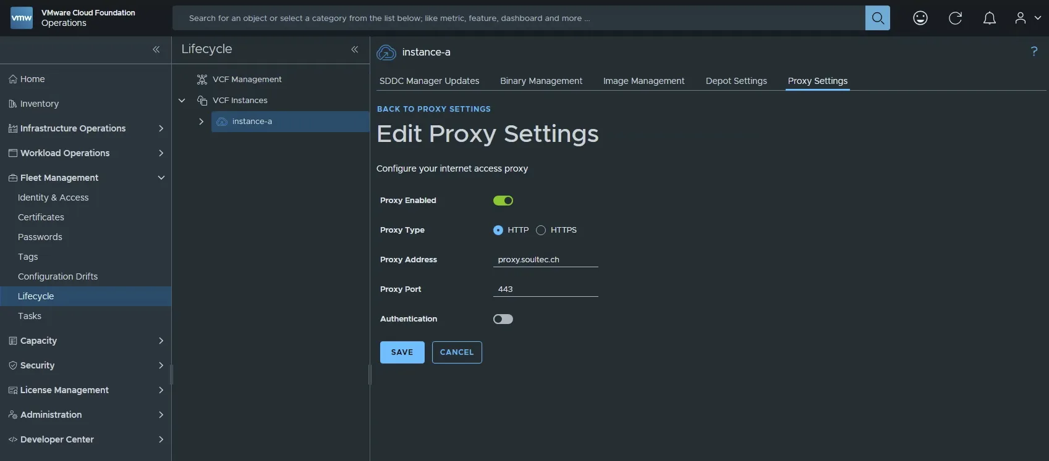Click the Fleet Management icon
Screen dimensions: 1049x461
pyautogui.click(x=13, y=178)
